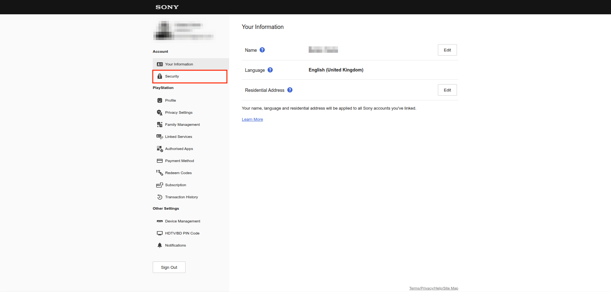Click the Family Management icon
The image size is (611, 292).
160,125
